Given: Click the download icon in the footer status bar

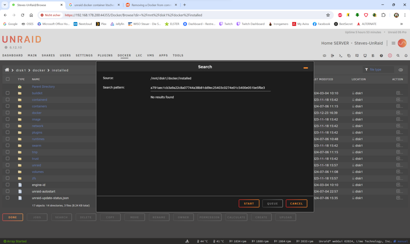Looking at the screenshot, I should coord(187,241).
